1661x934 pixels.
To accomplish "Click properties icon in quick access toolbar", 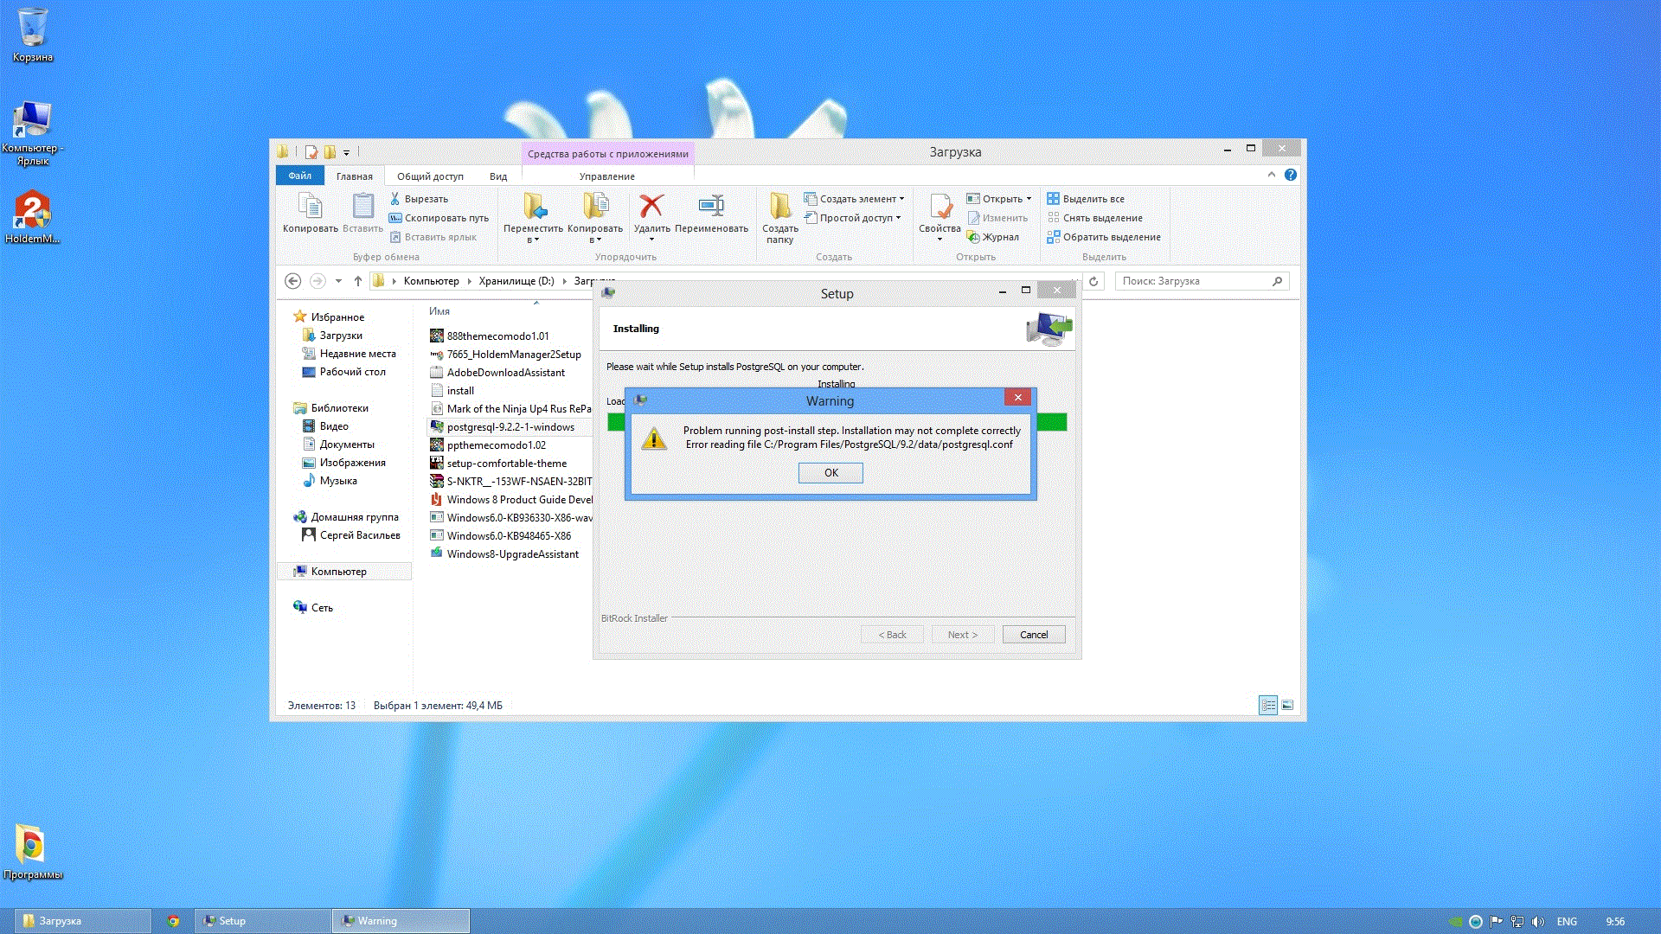I will tap(311, 152).
